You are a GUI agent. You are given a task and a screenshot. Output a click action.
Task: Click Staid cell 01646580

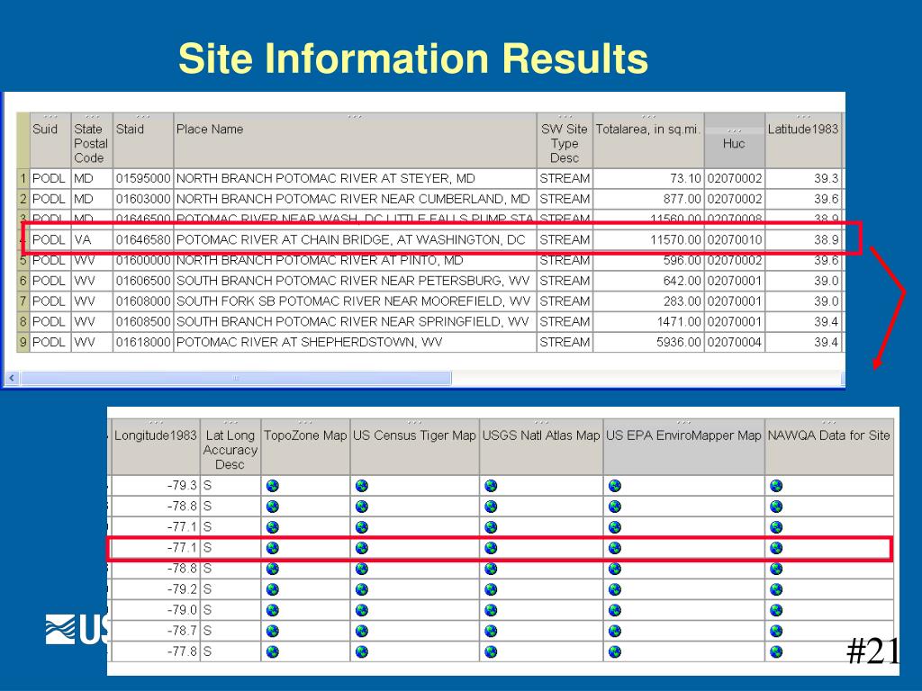143,239
